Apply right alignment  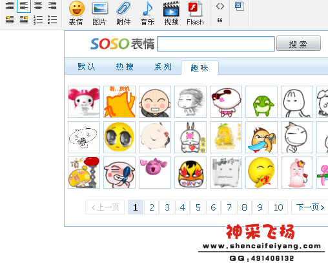pos(52,6)
